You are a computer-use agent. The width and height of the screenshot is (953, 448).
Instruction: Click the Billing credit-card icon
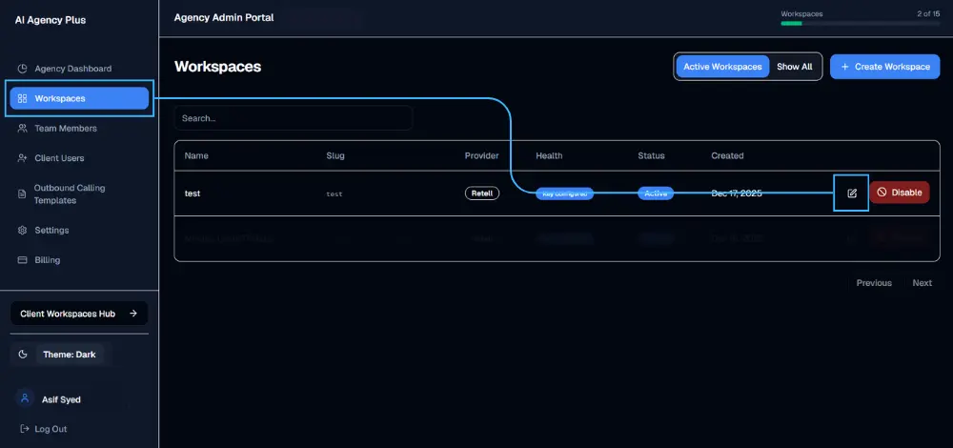(x=23, y=260)
